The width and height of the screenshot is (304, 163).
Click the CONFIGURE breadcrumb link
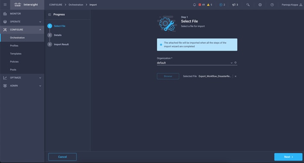coord(56,5)
